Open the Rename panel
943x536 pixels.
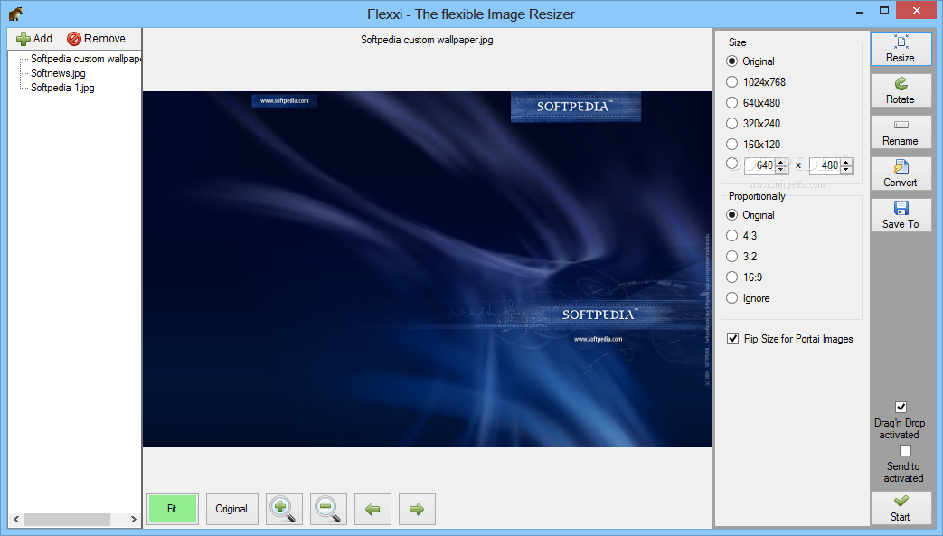[901, 132]
